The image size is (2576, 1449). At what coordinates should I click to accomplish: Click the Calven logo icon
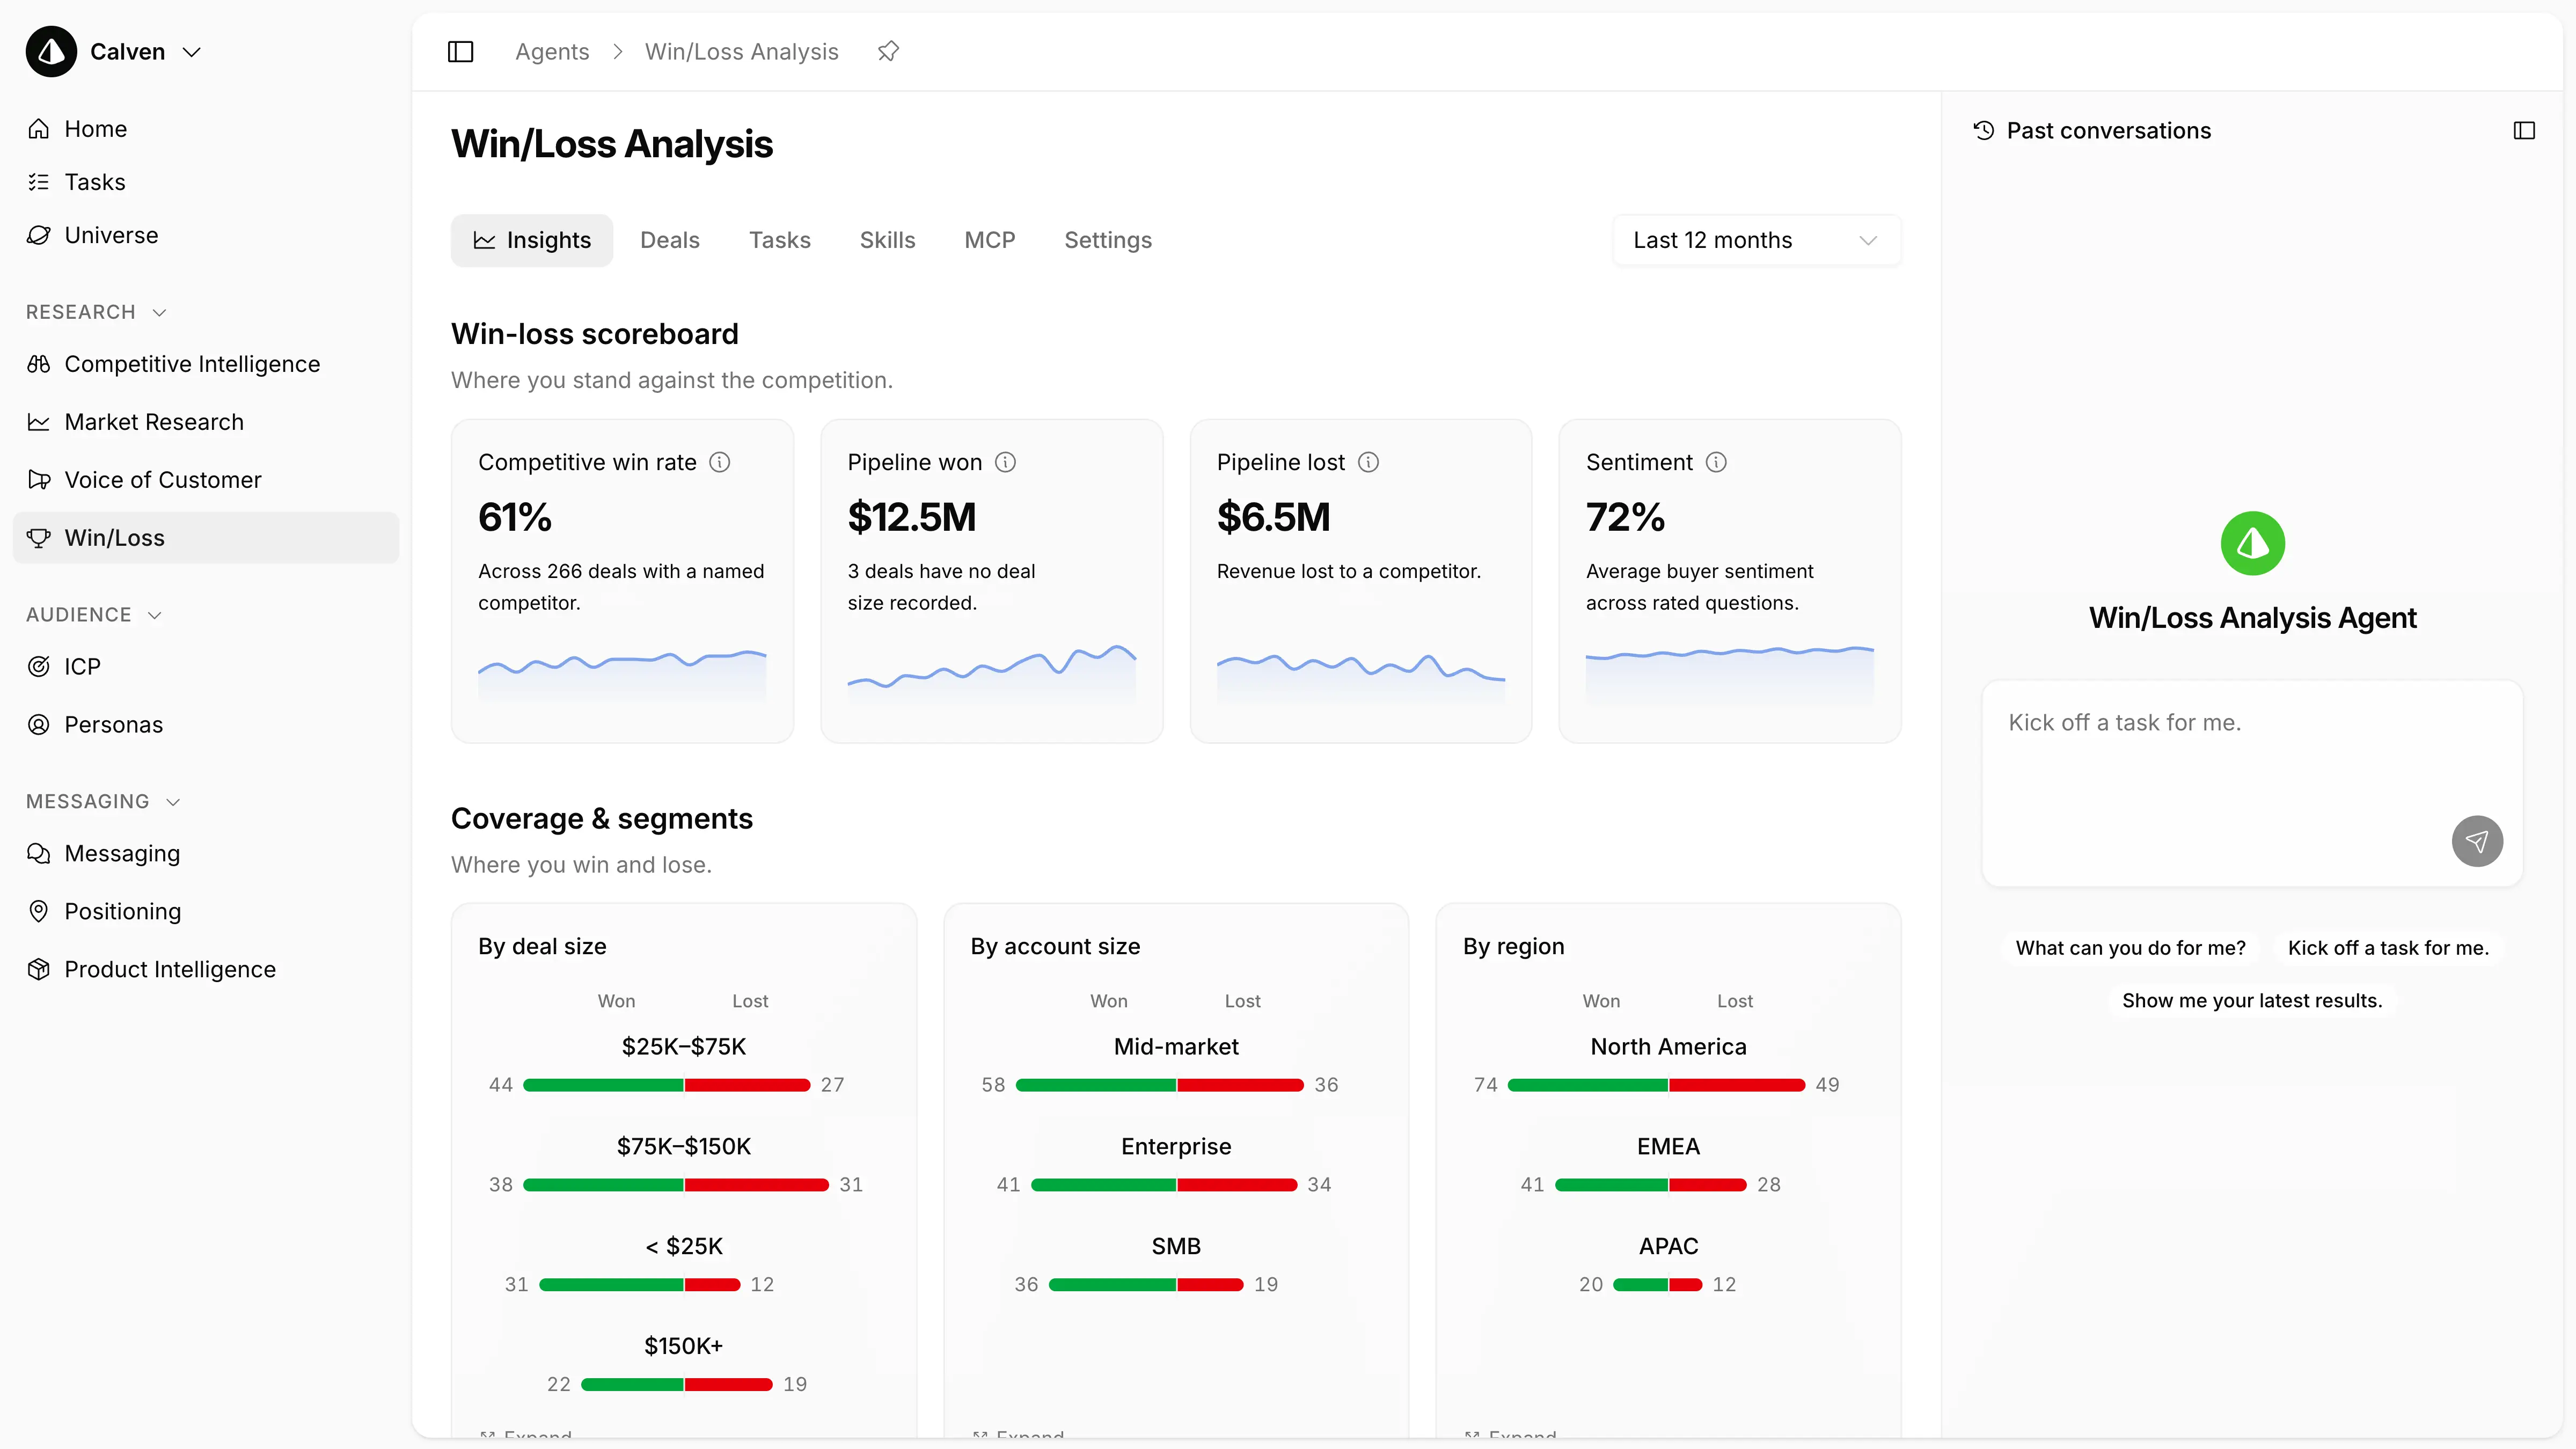(51, 51)
